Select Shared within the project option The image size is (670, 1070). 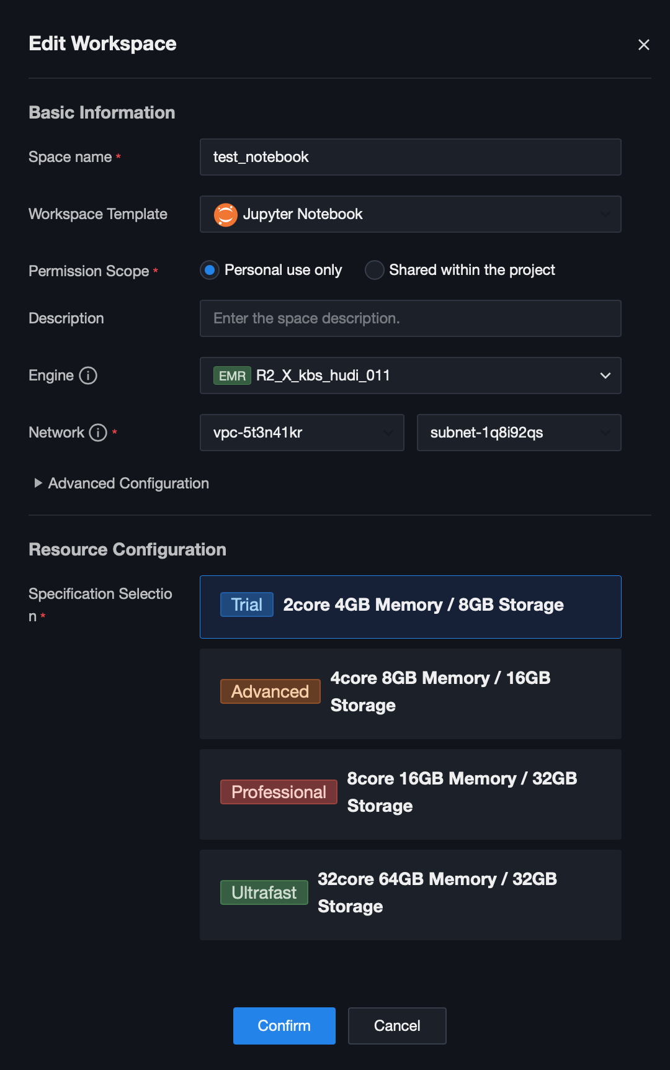tap(374, 270)
